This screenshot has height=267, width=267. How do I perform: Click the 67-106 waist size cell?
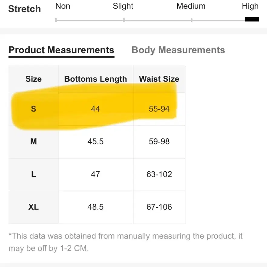(x=159, y=207)
